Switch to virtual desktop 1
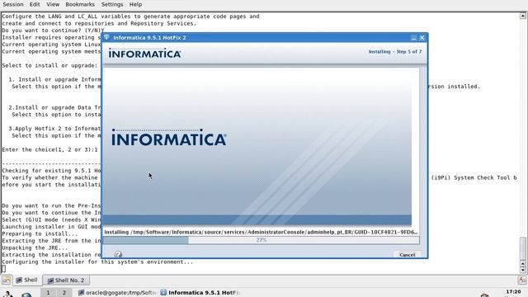The height and width of the screenshot is (297, 528). tap(48, 292)
